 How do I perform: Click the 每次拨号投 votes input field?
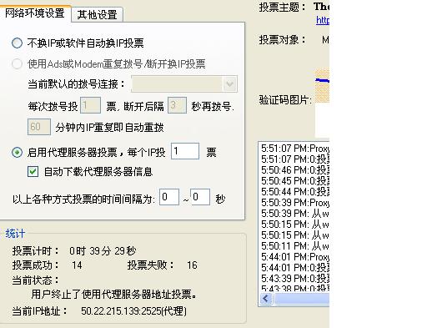point(90,105)
